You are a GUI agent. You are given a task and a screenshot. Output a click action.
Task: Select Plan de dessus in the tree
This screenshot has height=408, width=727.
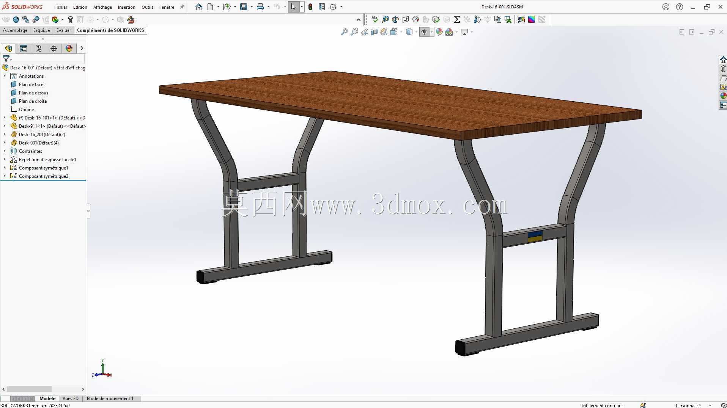(33, 93)
